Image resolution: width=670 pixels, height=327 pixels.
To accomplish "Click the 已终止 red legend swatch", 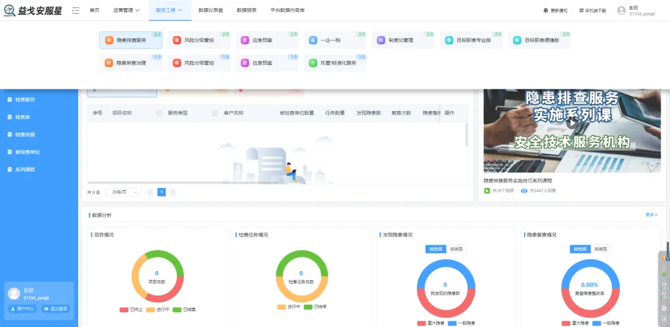I will (124, 310).
